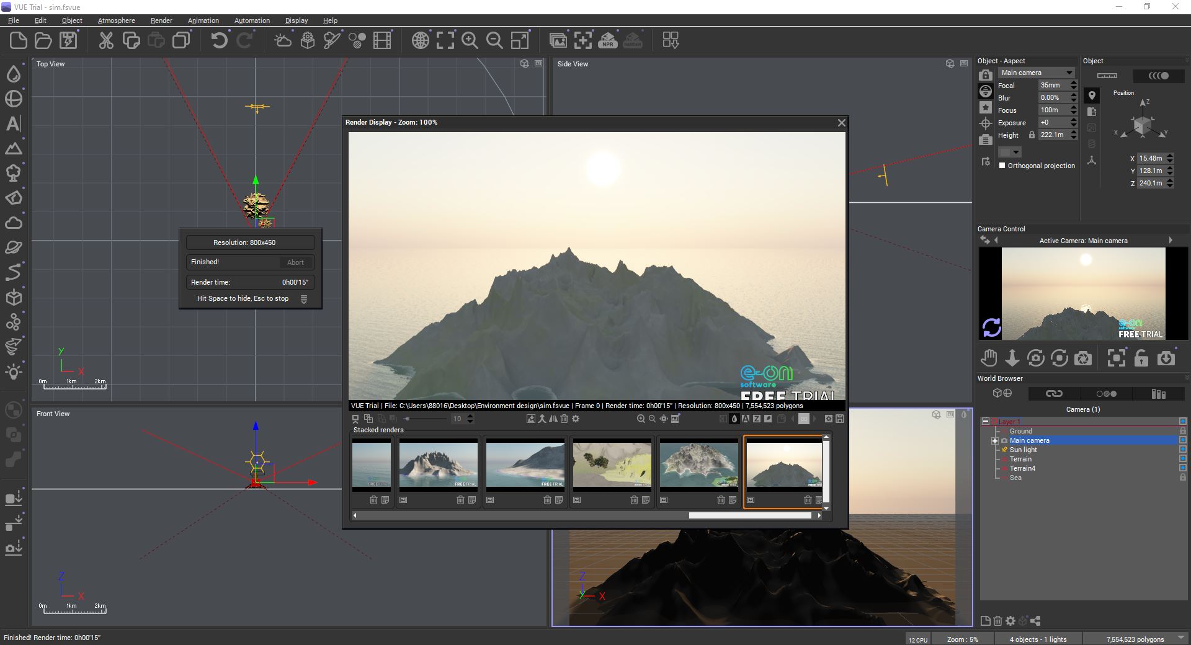Image resolution: width=1191 pixels, height=645 pixels.
Task: Open the Atmosphere menu
Action: point(116,20)
